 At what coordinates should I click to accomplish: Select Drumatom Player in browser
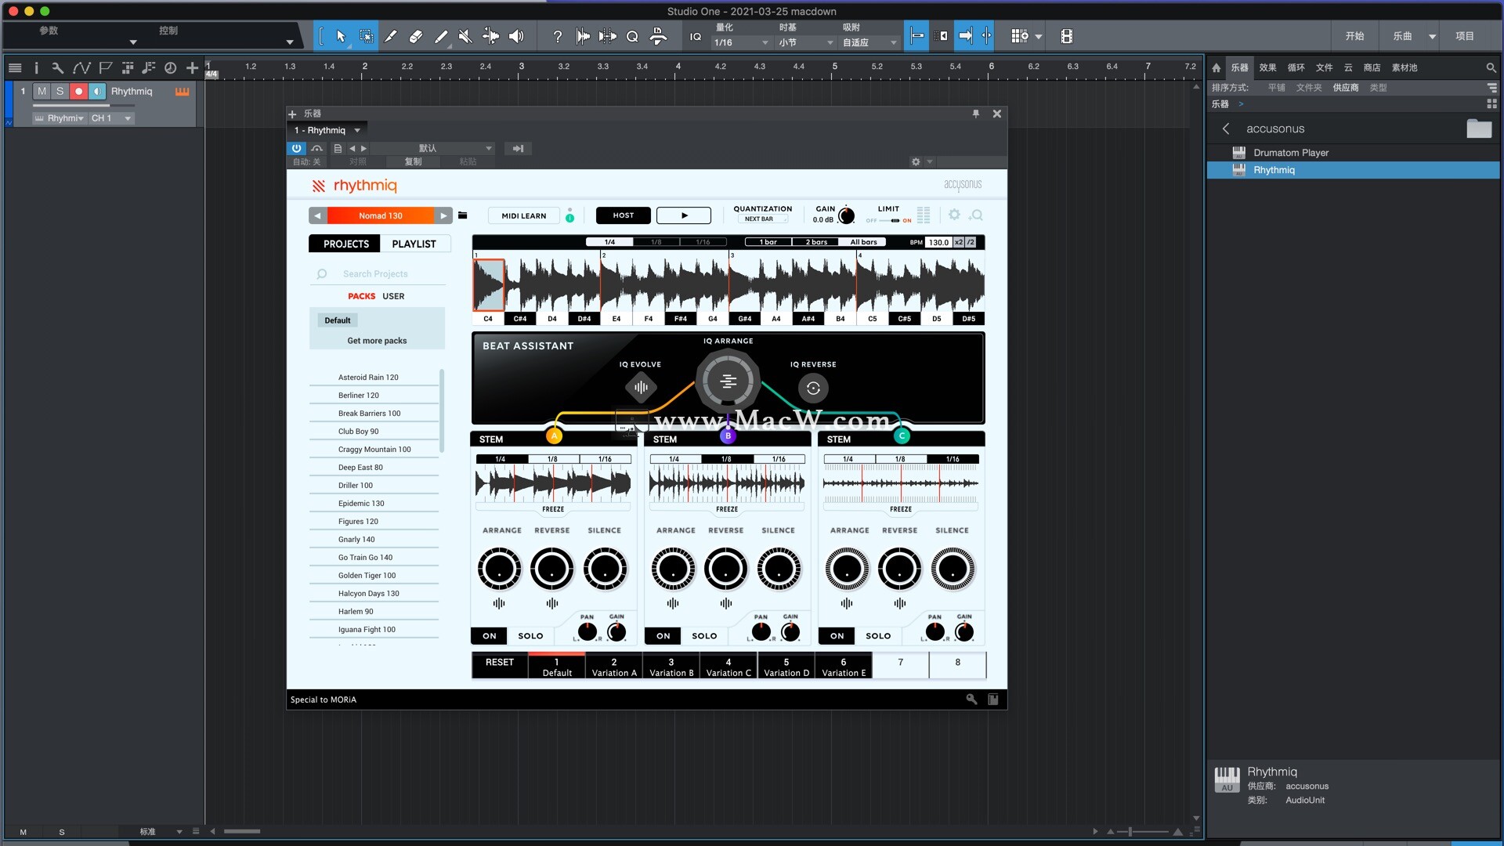(1354, 153)
